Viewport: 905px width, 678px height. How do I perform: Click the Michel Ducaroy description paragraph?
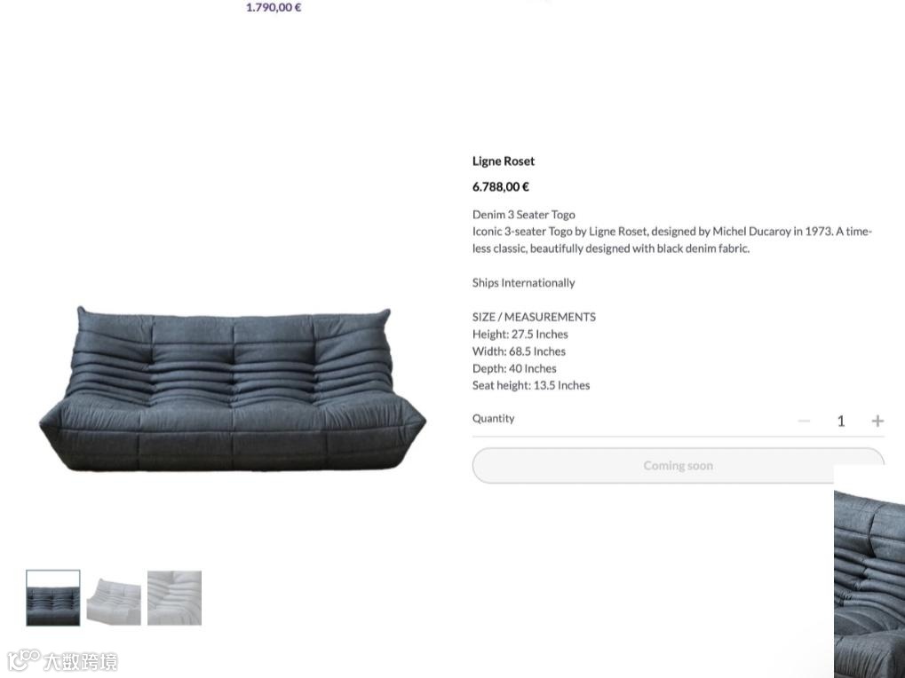pyautogui.click(x=671, y=240)
